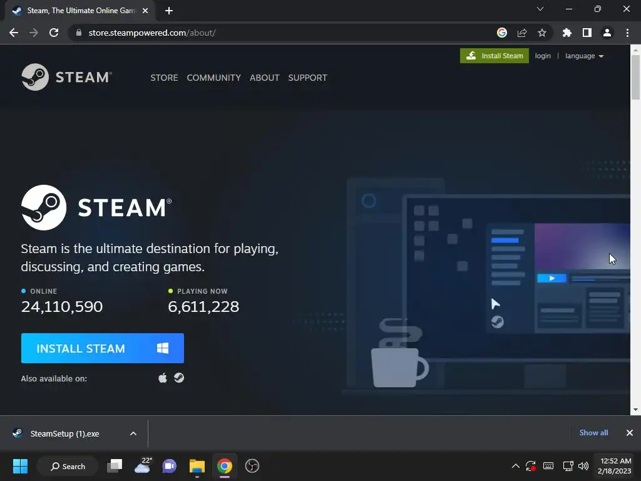Open the Chat app on the taskbar
Screen dimensions: 641x481
point(169,466)
